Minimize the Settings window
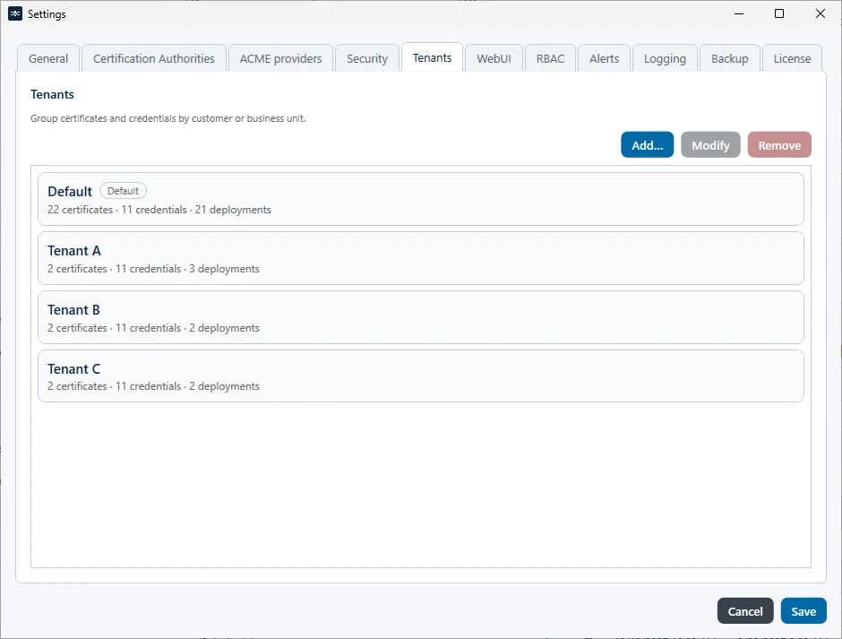The image size is (842, 639). pos(739,14)
